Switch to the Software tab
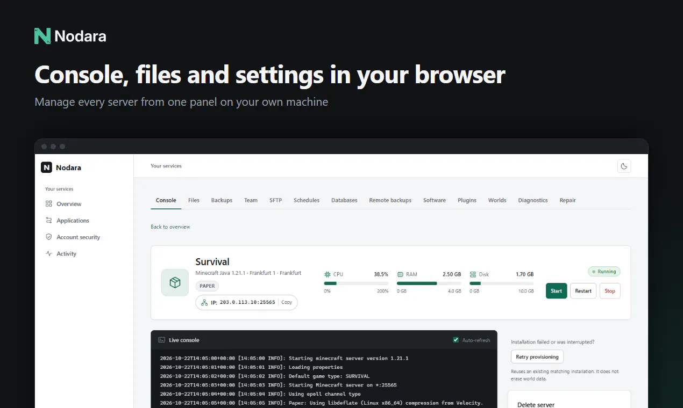The image size is (683, 408). coord(435,200)
